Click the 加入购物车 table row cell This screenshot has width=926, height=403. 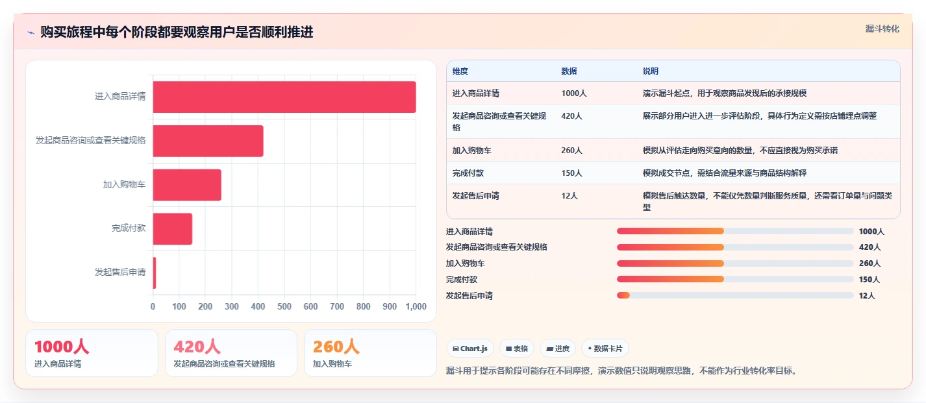(472, 151)
